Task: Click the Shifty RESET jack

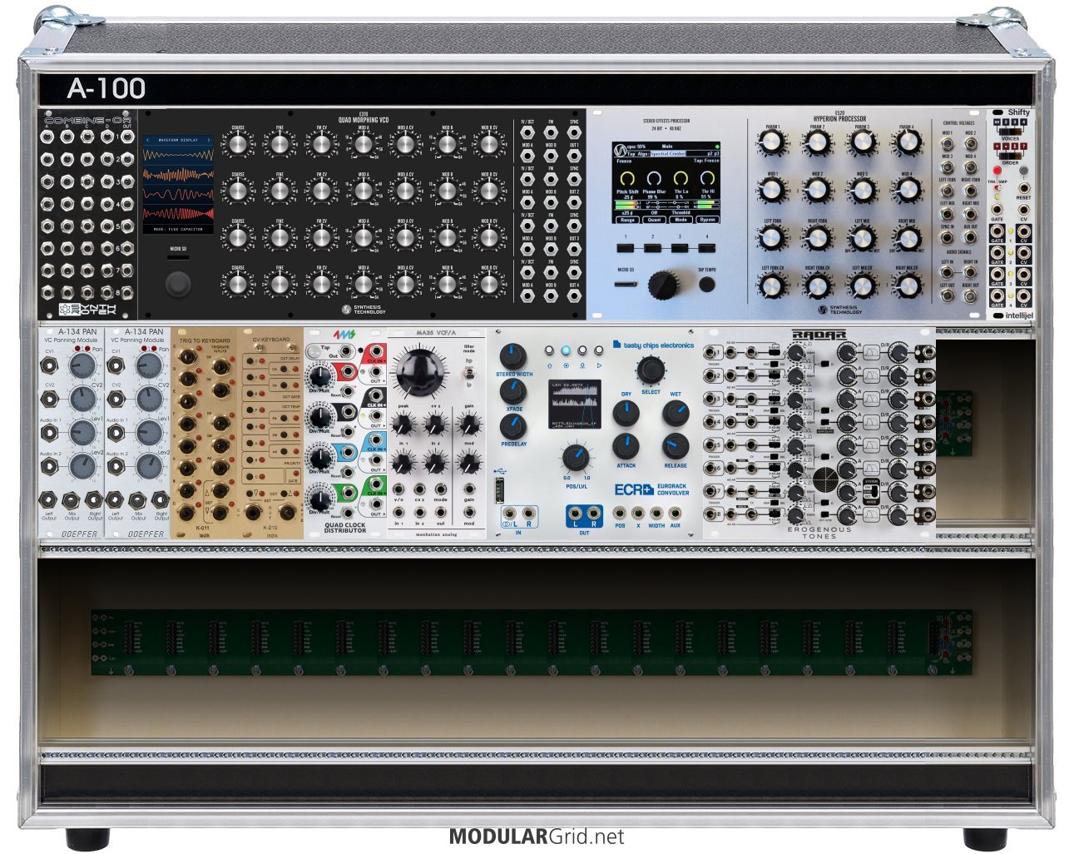Action: pos(1023,188)
